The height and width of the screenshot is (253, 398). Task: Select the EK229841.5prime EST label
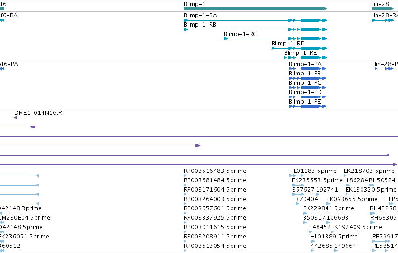pos(328,208)
